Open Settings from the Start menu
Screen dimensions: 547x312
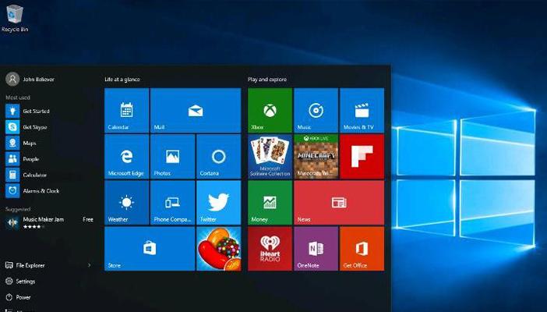pyautogui.click(x=25, y=281)
